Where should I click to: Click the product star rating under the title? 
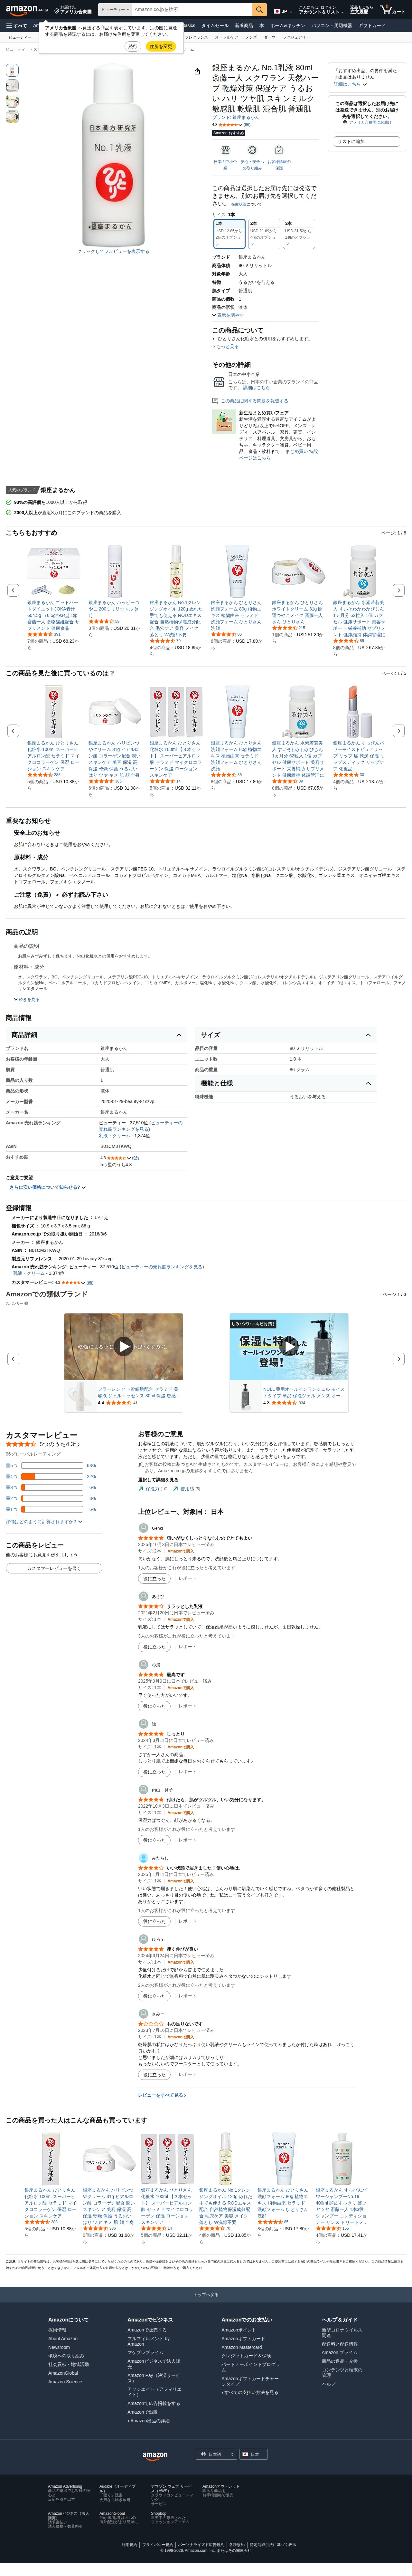pos(231,125)
